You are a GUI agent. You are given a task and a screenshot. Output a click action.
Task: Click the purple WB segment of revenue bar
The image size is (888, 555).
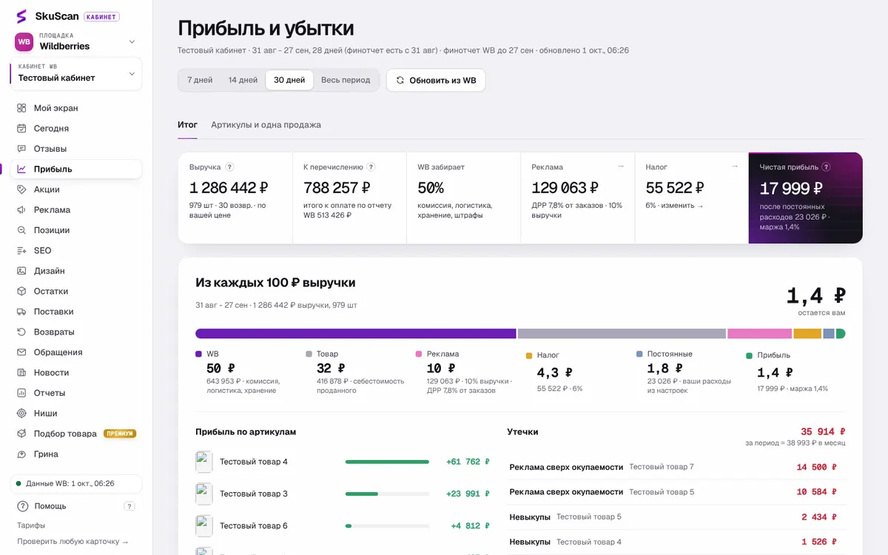click(356, 334)
